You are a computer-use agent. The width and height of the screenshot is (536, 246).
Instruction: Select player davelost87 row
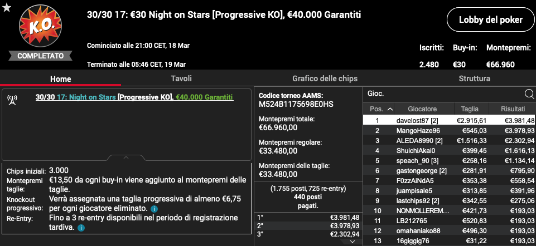449,120
